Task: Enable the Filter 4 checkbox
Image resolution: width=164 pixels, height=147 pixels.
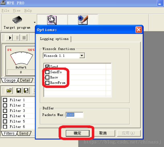Action: pyautogui.click(x=5, y=116)
